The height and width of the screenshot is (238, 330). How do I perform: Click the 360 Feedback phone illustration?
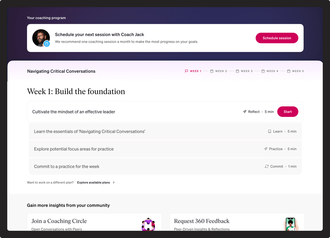[290, 224]
